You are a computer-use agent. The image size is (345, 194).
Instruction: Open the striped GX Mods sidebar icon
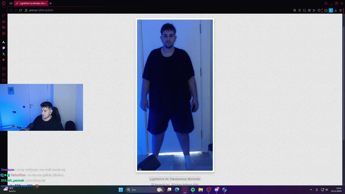point(4,27)
